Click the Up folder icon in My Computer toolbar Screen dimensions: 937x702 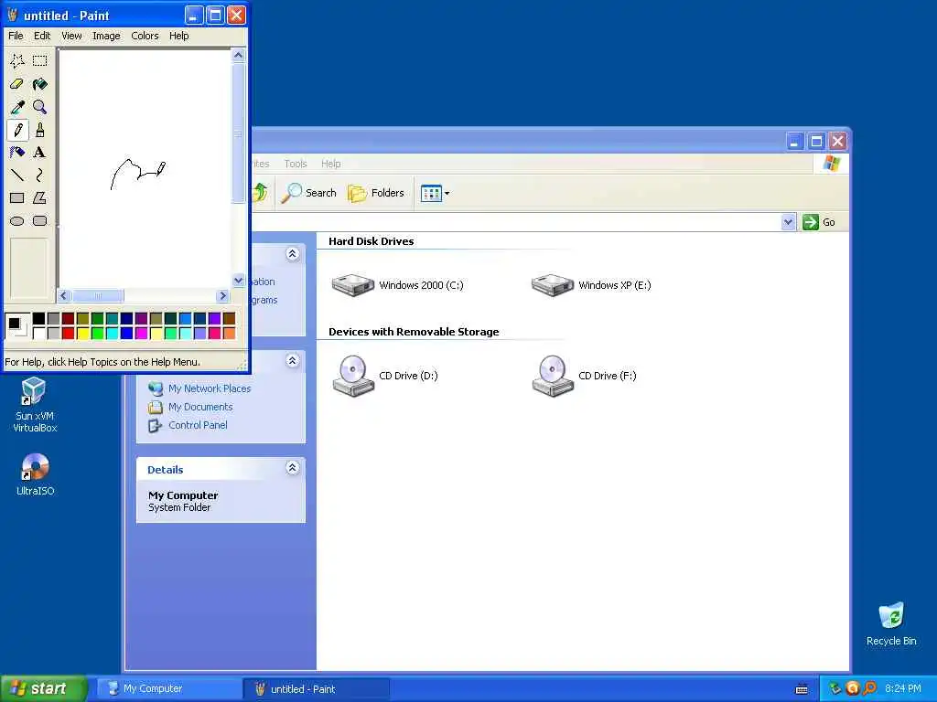(x=260, y=192)
